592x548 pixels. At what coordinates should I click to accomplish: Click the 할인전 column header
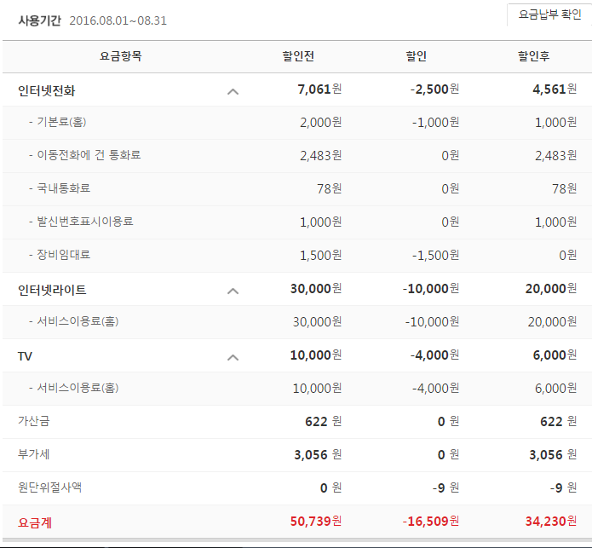[298, 57]
